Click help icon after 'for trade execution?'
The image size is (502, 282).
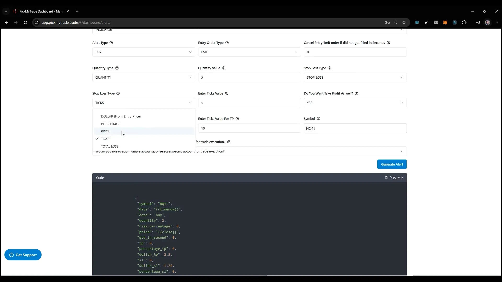click(x=229, y=142)
